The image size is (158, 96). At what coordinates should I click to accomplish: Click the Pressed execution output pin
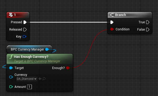point(25,22)
